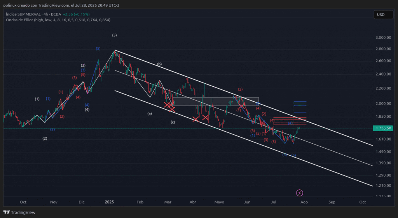Click the white (5) label above the peak

click(x=114, y=35)
